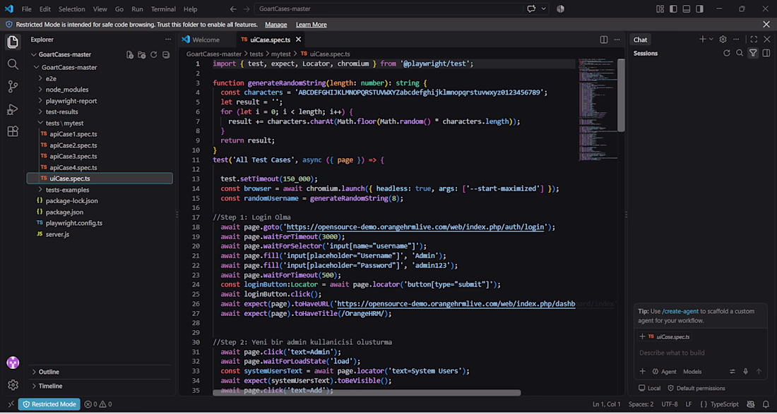Viewport: 777px width, 414px height.
Task: Toggle the bottom panel layout button
Action: click(x=687, y=9)
